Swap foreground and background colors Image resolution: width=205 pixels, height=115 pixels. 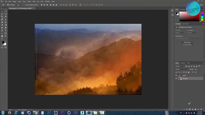pos(6,42)
